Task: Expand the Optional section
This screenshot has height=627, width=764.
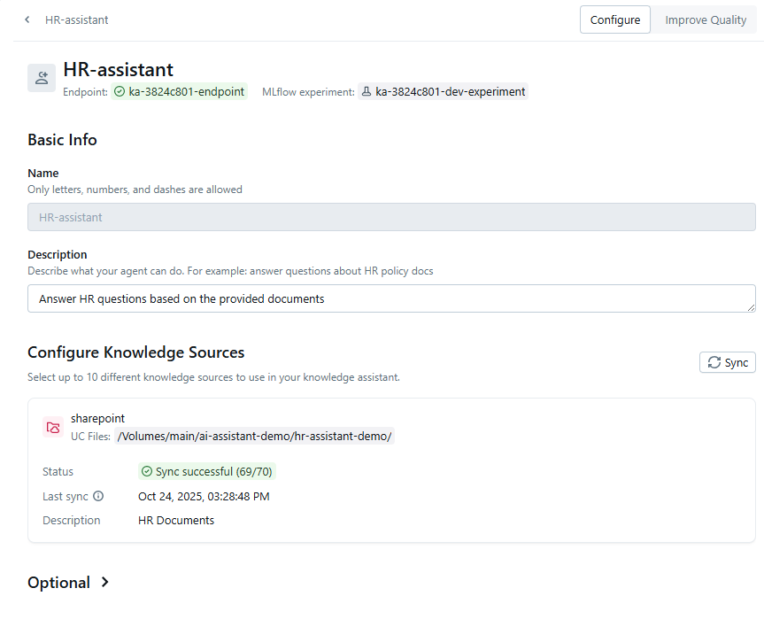Action: (x=68, y=583)
